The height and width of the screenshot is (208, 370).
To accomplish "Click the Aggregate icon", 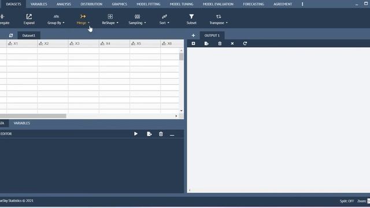I will tap(2, 17).
